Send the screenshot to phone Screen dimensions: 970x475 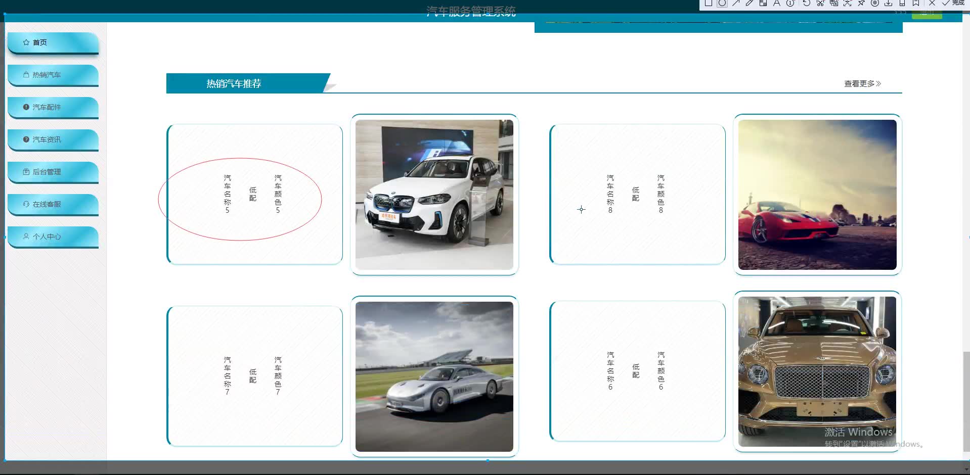902,3
